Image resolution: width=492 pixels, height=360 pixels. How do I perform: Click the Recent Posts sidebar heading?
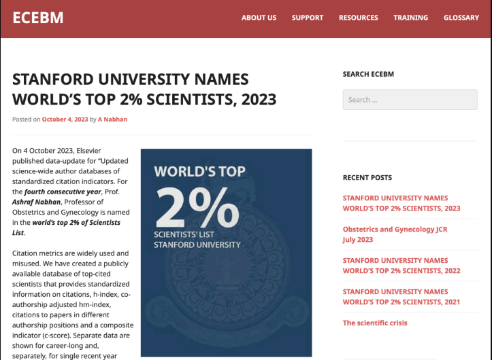(367, 177)
